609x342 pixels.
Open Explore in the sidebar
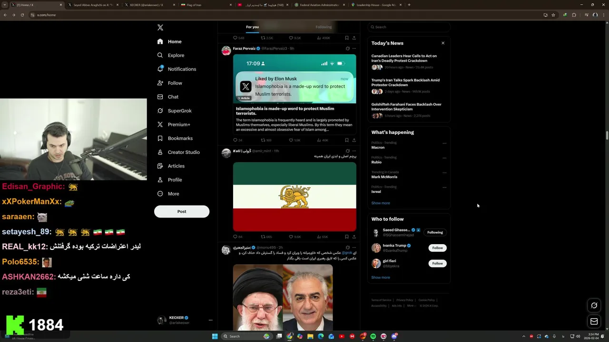click(171, 55)
